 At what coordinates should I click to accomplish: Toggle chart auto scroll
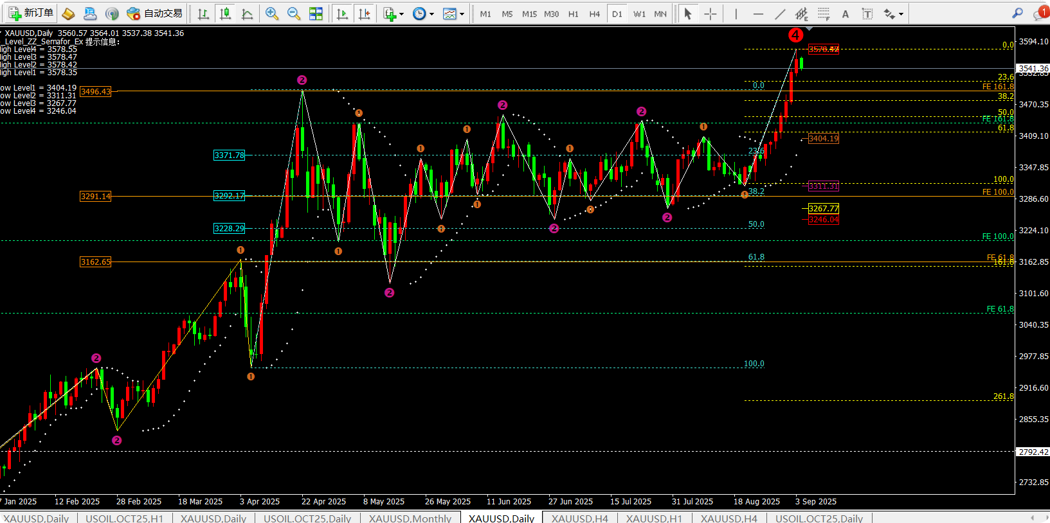[x=342, y=13]
